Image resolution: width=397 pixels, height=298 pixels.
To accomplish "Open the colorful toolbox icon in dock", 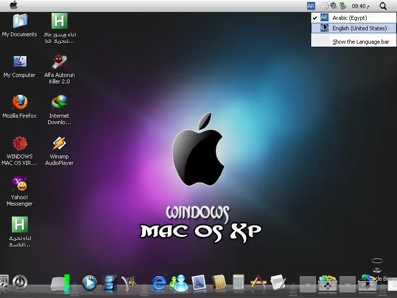I will click(x=328, y=283).
